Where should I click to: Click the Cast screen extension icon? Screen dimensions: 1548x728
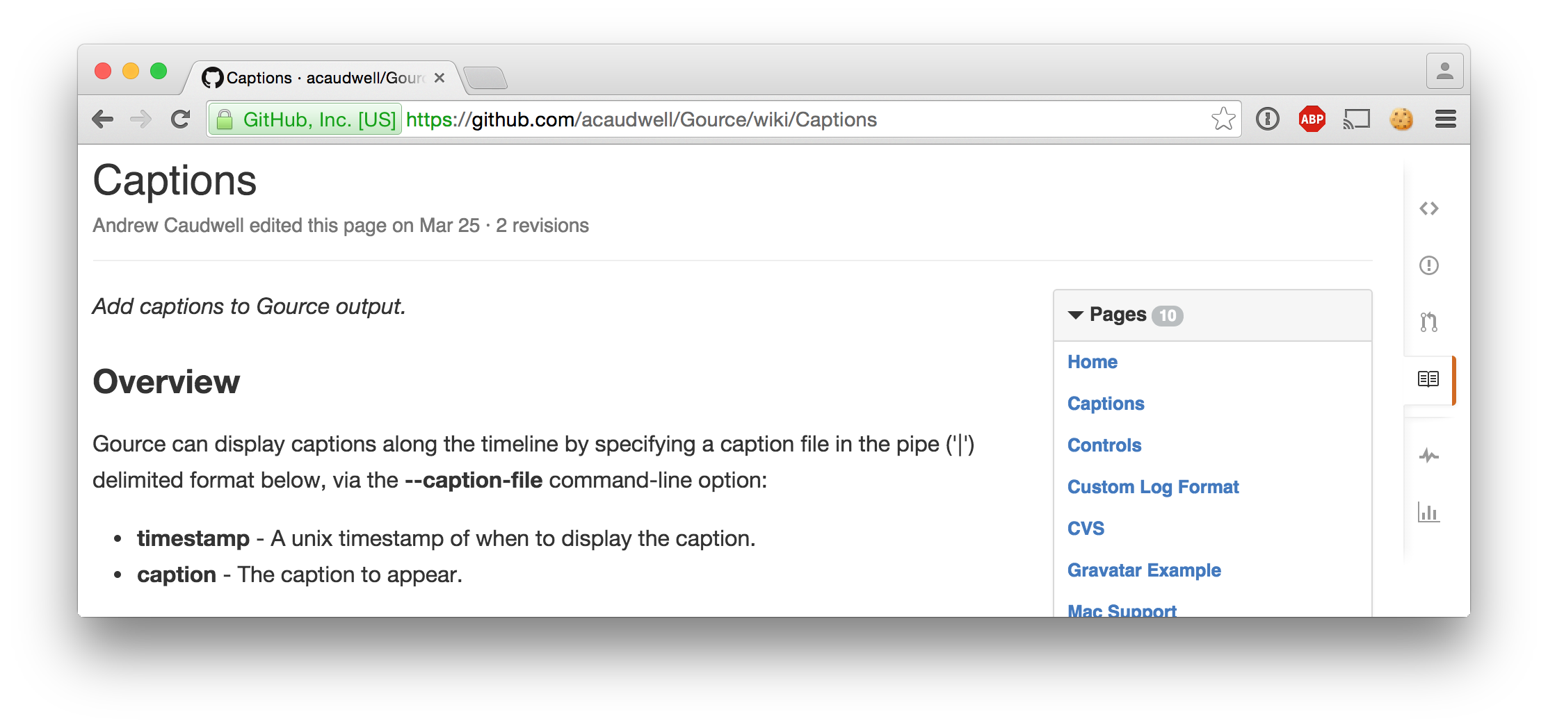click(1356, 119)
